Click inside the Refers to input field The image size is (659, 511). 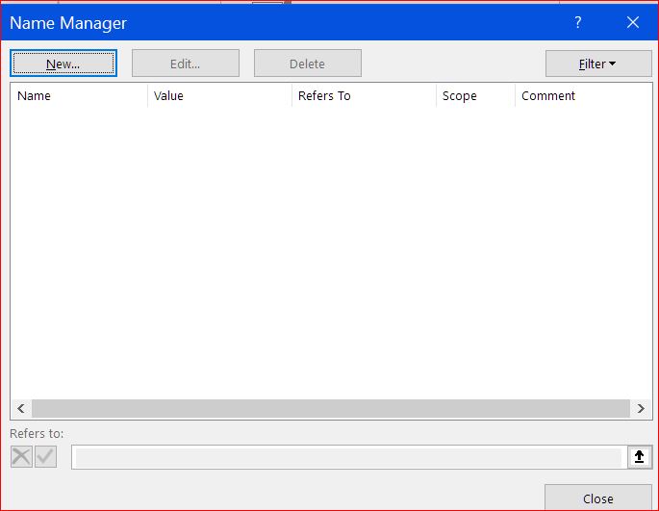click(346, 457)
